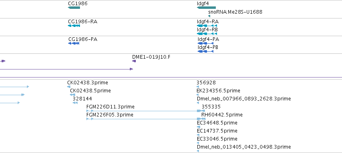Open the Dmel_neb_007966_0893_2628.3prime label
The width and height of the screenshot is (342, 153).
(244, 99)
